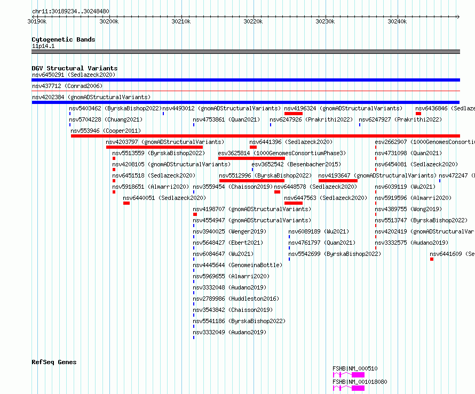Click nsv5513559 (ByrskaBishop2022) label

159,153
